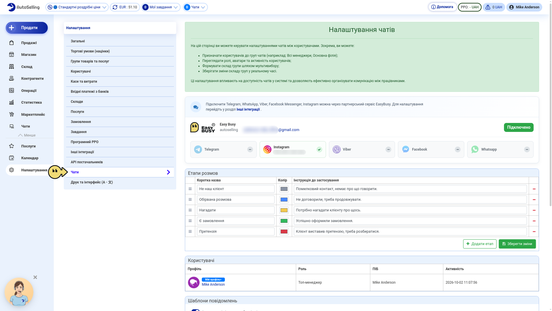Close the support assistant widget
The height and width of the screenshot is (311, 552).
pyautogui.click(x=35, y=277)
